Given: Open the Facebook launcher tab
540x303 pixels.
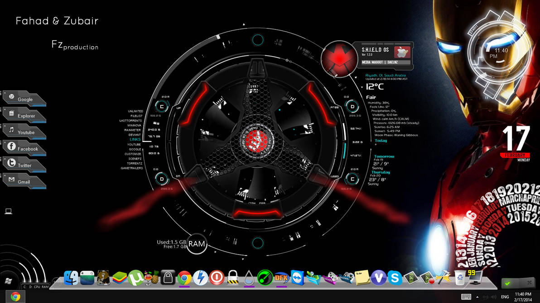Looking at the screenshot, I should (x=25, y=148).
